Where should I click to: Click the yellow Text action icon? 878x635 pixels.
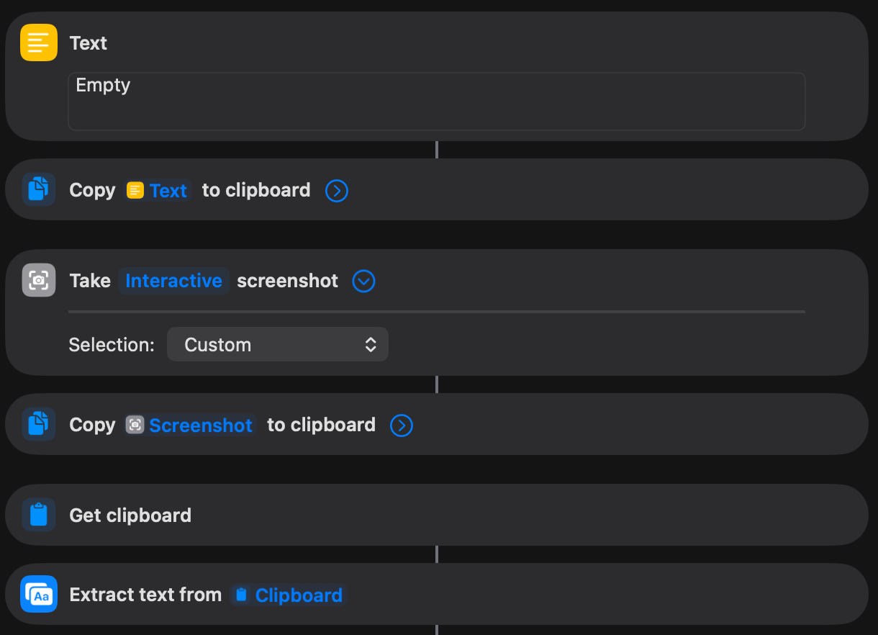coord(38,43)
